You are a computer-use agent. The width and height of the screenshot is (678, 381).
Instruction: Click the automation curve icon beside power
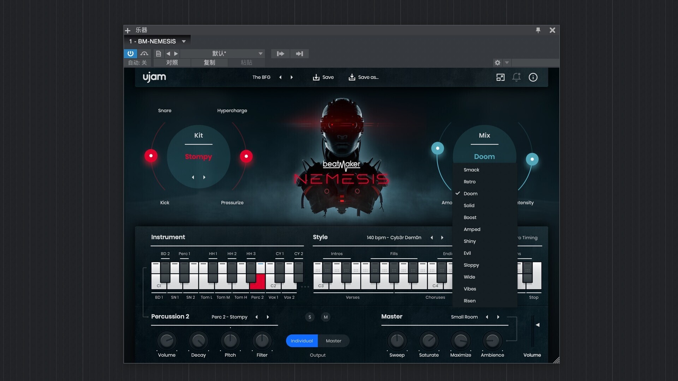click(x=144, y=54)
